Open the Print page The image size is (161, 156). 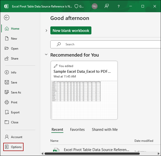(14, 102)
